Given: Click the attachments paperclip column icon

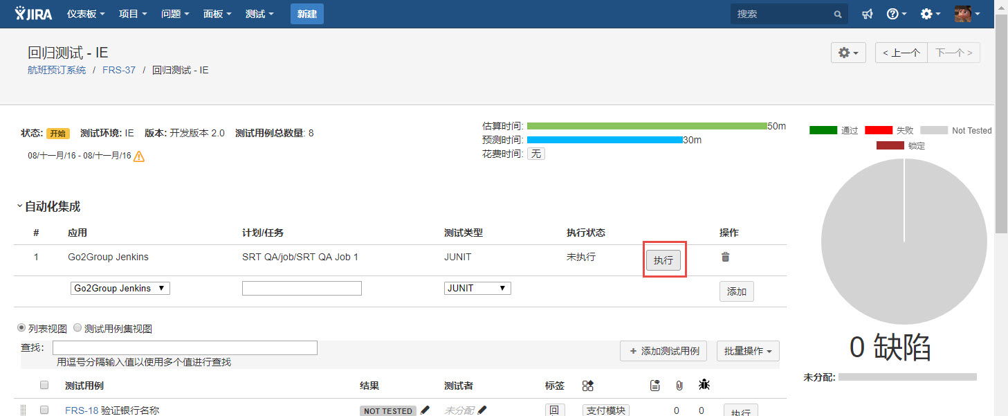Looking at the screenshot, I should click(679, 386).
